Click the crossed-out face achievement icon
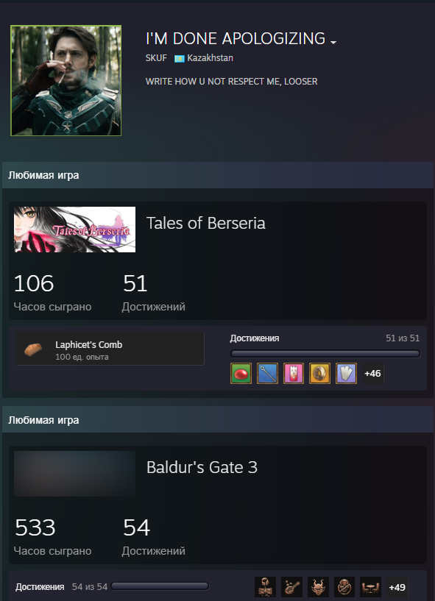The image size is (435, 601). pos(344,587)
